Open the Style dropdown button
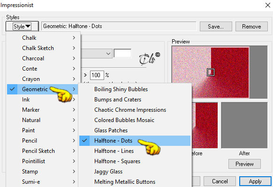This screenshot has width=273, height=187. coord(22,26)
